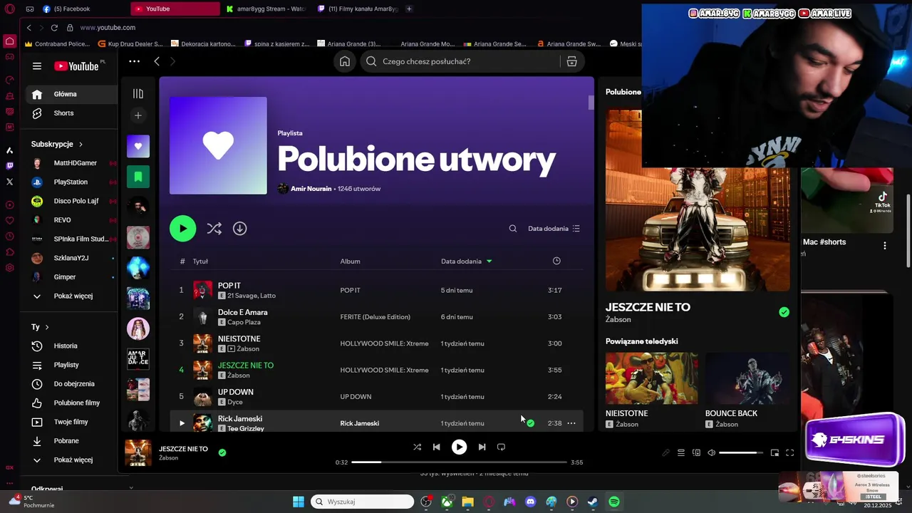Open Data dodania sort order dropdown
This screenshot has height=513, width=912.
tap(554, 229)
